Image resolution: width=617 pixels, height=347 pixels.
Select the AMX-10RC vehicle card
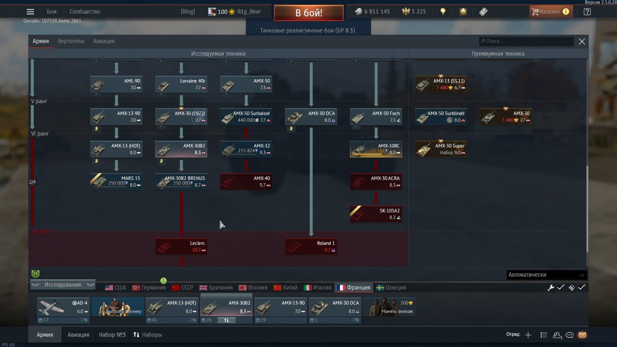coord(376,149)
